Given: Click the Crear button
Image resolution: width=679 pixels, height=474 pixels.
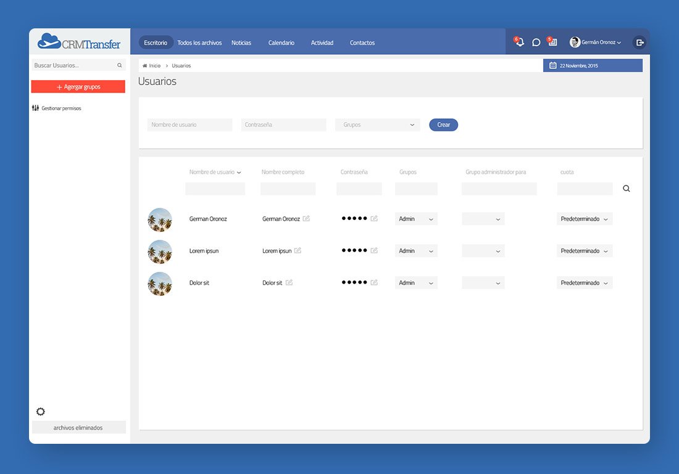Looking at the screenshot, I should 443,125.
